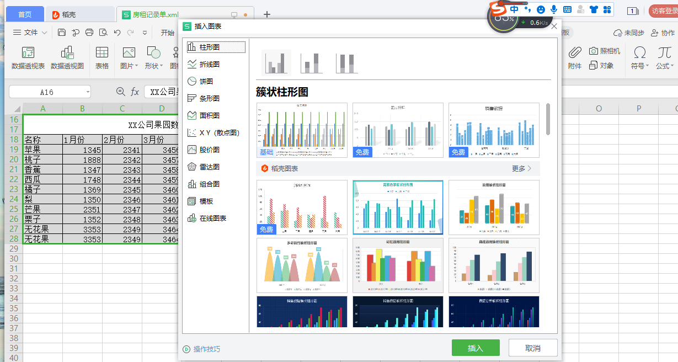
Task: Click the 取消 cancel button
Action: click(533, 348)
